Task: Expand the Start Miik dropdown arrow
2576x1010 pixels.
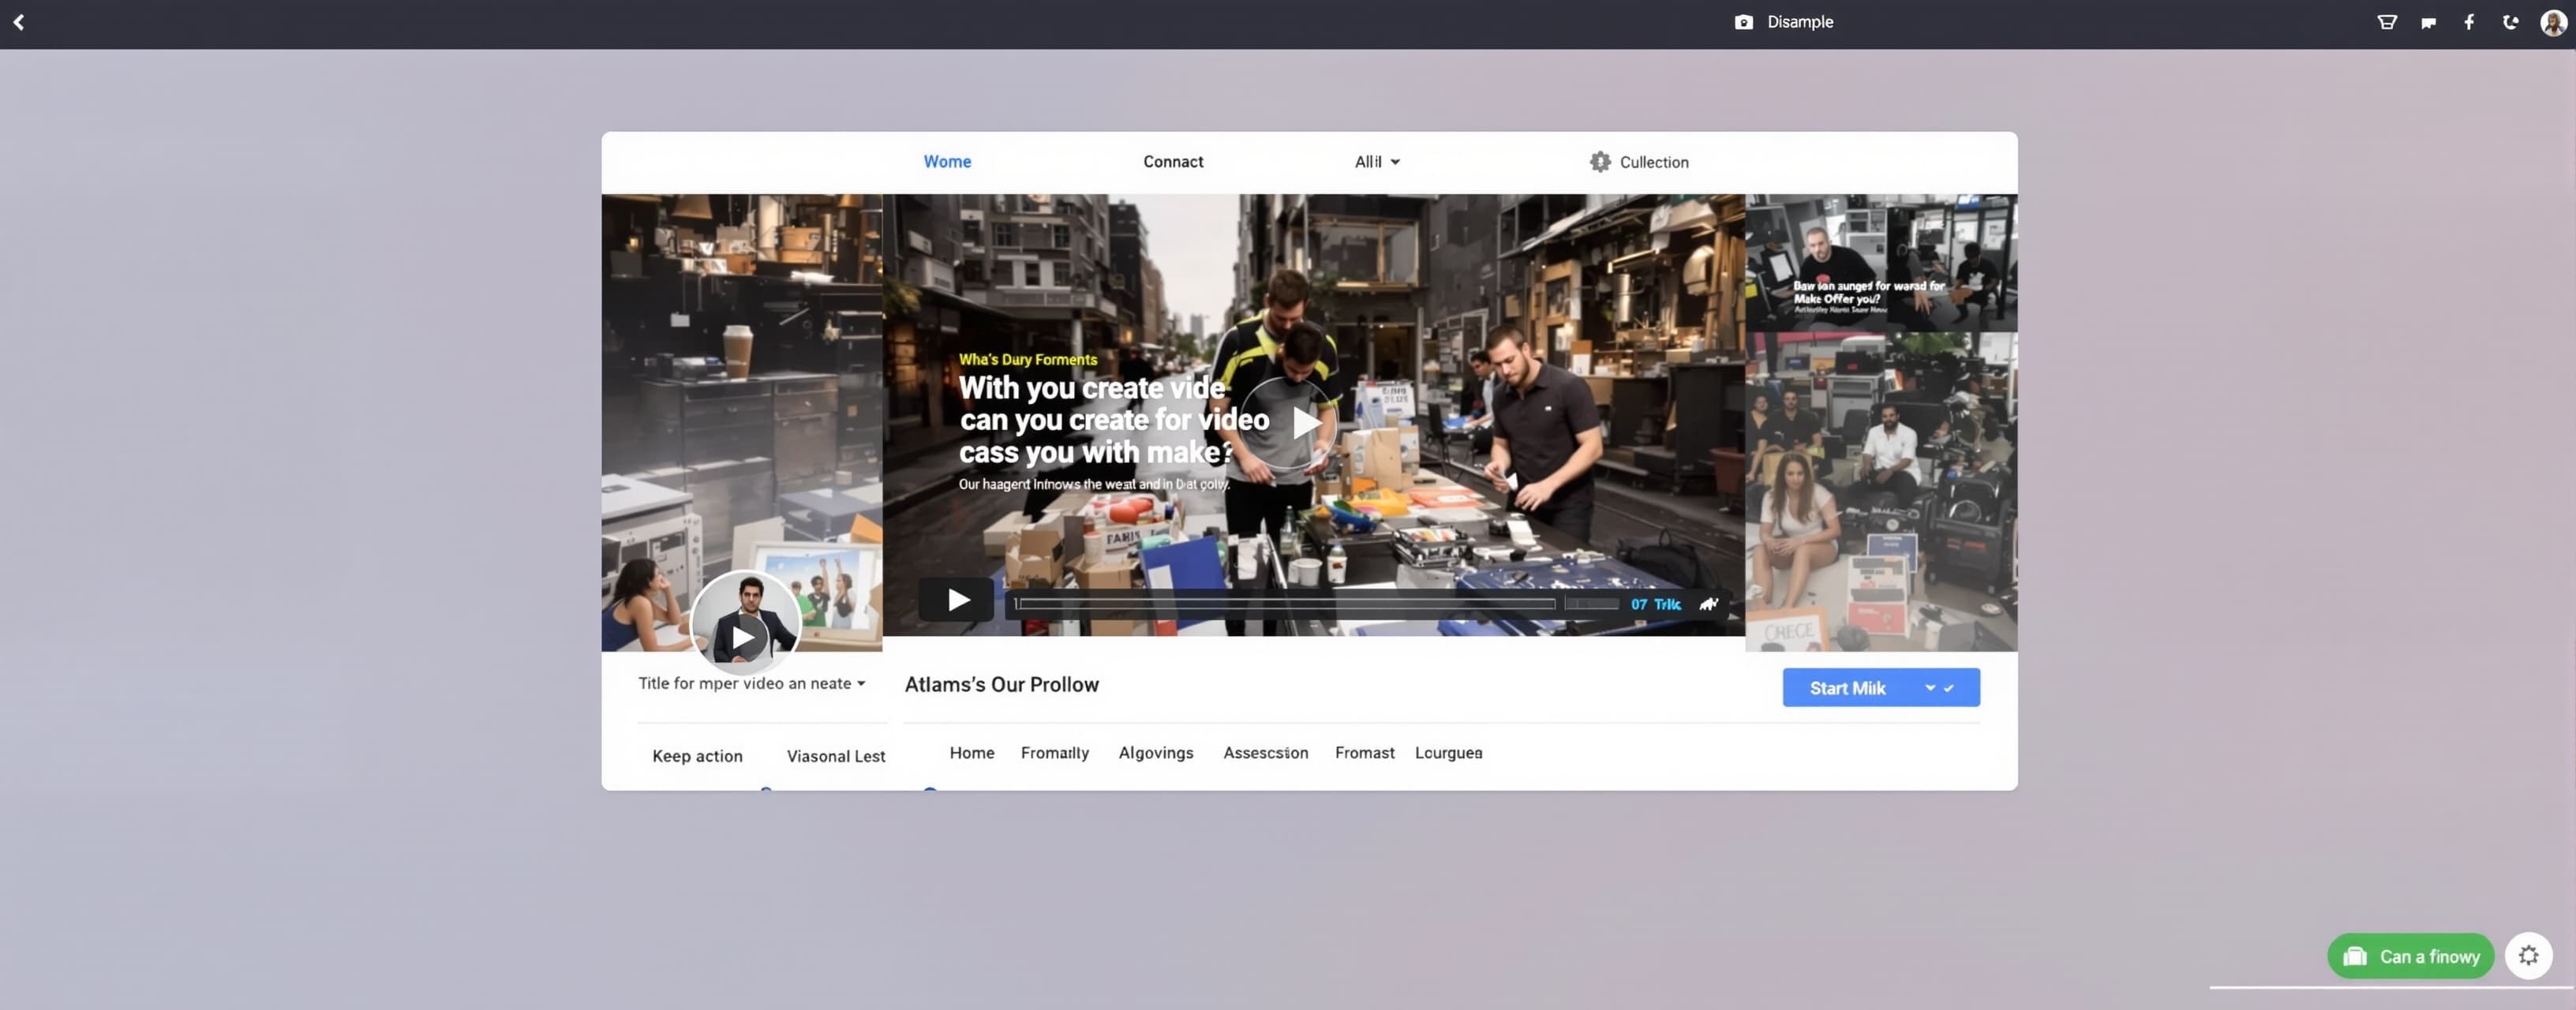Action: coord(1929,688)
